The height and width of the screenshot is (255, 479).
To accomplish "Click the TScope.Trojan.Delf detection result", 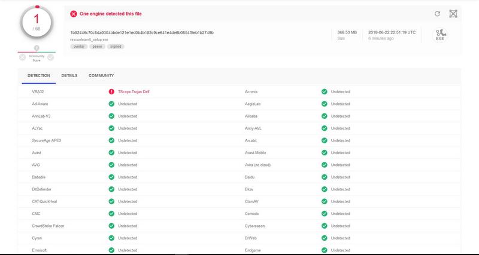I will [x=134, y=92].
